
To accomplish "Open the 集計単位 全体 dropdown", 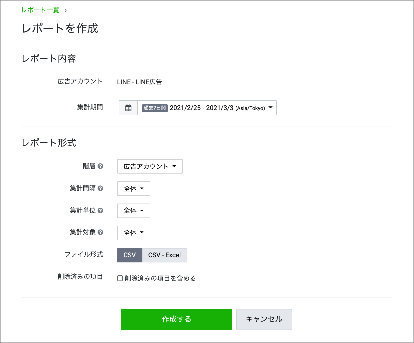I will 133,211.
